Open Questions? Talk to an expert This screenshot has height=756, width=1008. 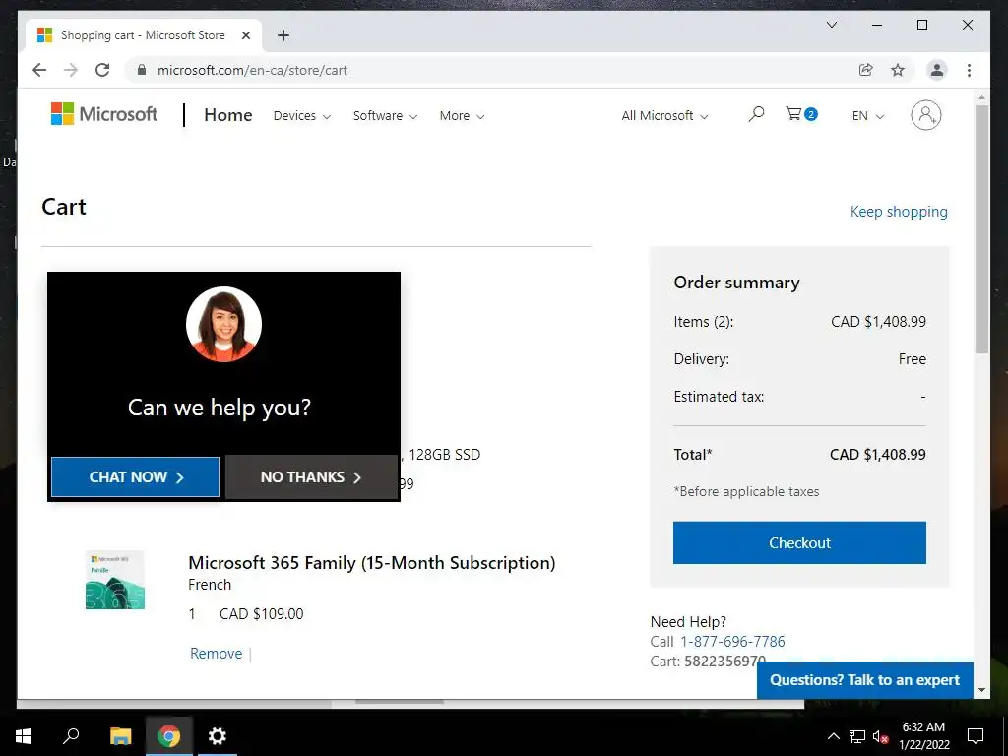[864, 680]
